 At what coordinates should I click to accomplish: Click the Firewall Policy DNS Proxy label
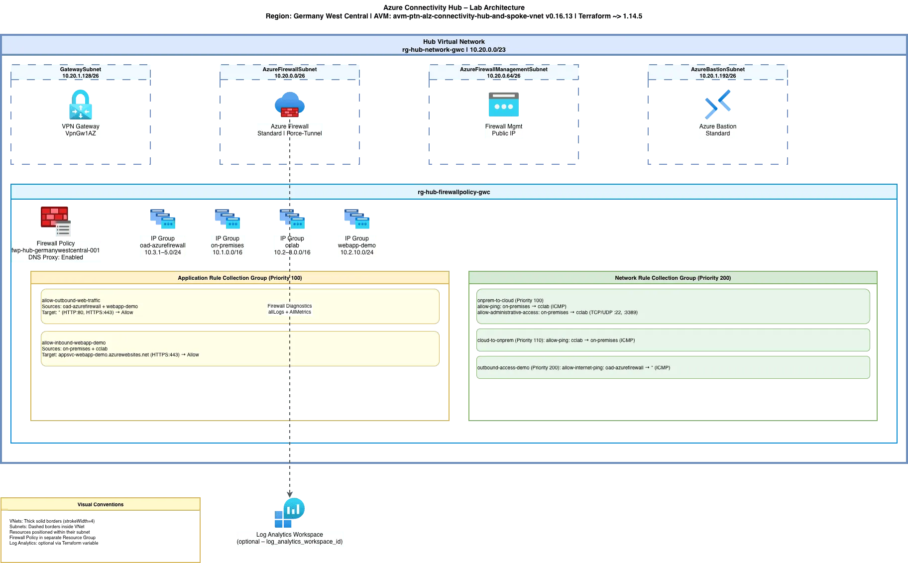(x=56, y=250)
